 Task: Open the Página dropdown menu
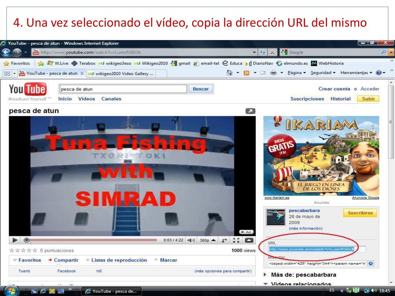(x=297, y=73)
